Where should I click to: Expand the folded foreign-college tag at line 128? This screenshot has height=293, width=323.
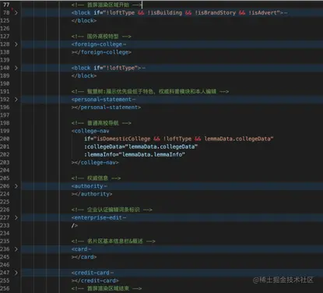pyautogui.click(x=16, y=44)
